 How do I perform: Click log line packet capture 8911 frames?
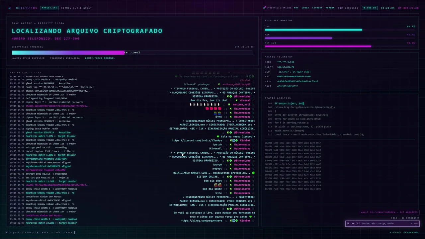42,151
